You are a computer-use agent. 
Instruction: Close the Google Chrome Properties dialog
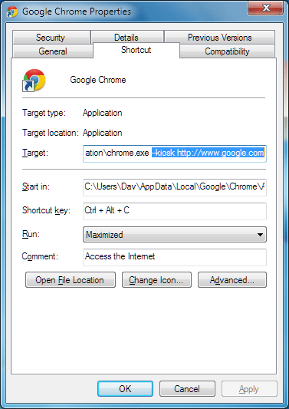[266, 8]
